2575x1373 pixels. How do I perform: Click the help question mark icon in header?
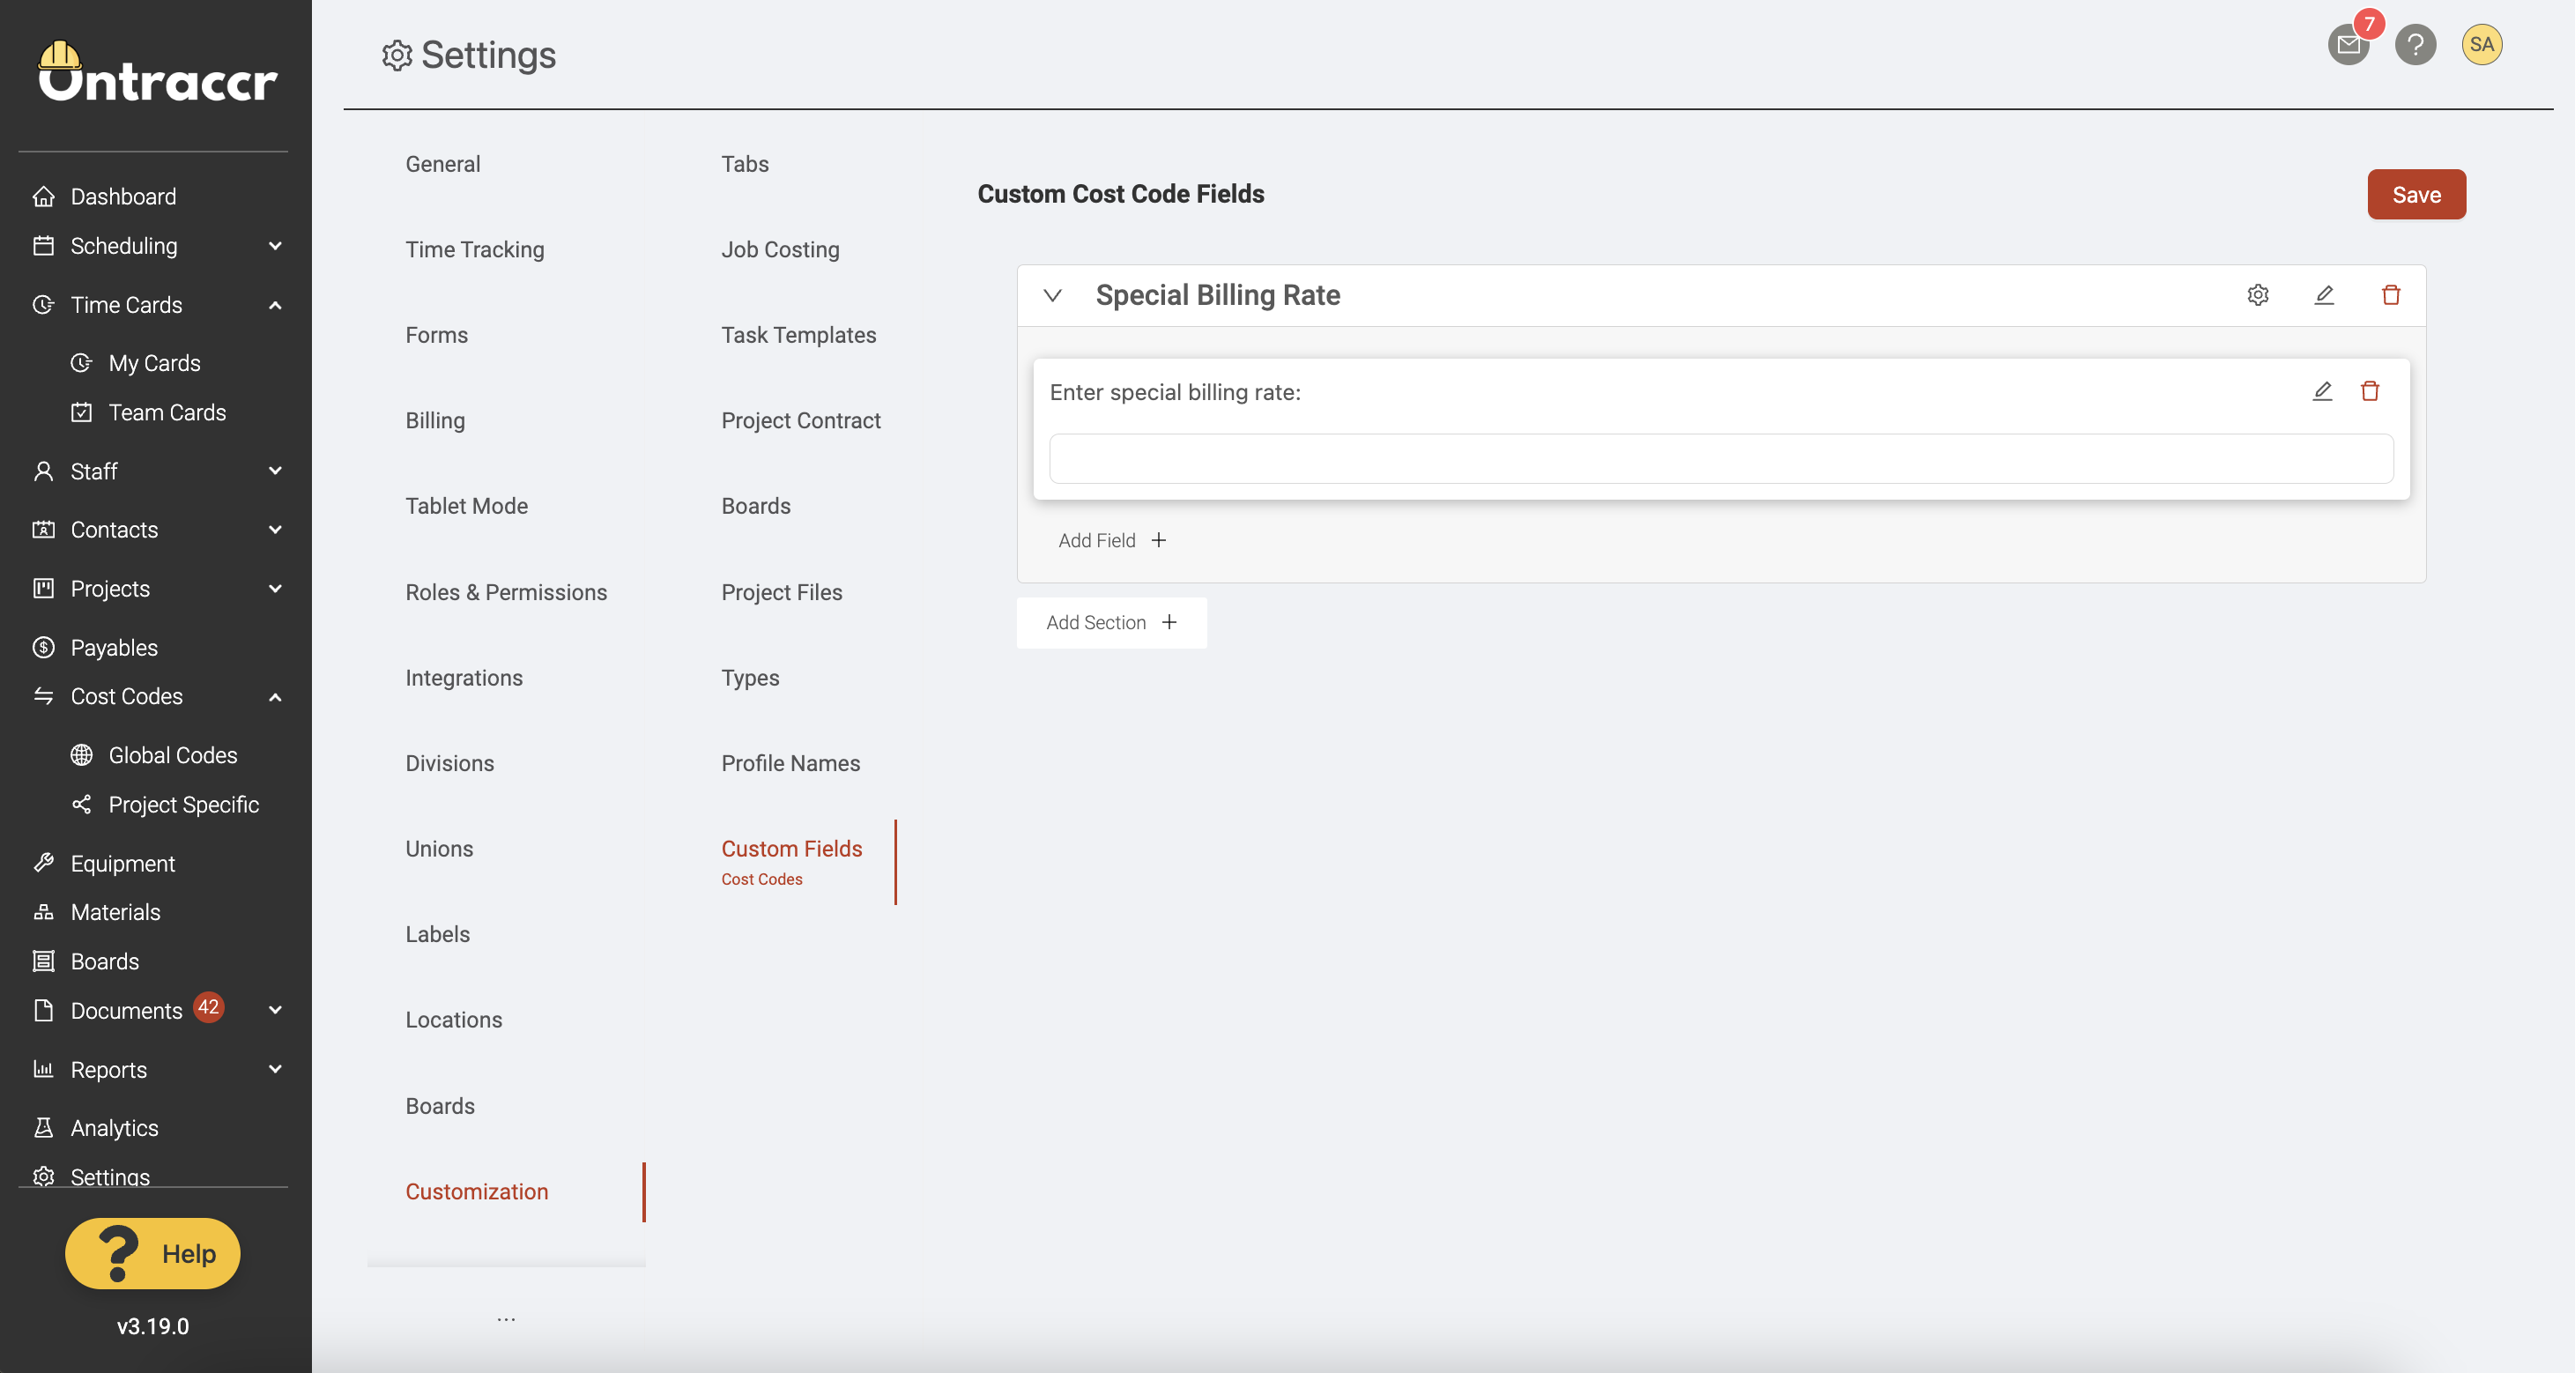pos(2415,45)
